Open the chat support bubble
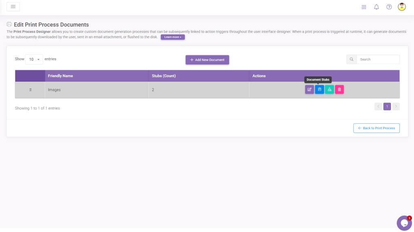 click(404, 223)
